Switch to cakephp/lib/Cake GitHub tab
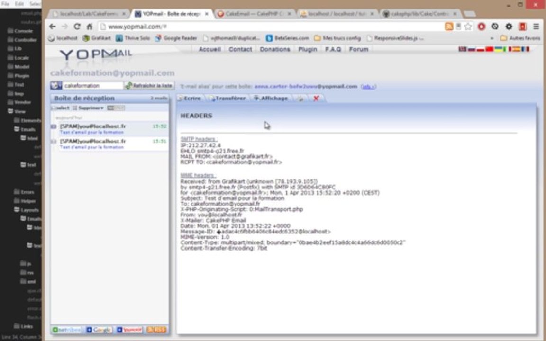Image resolution: width=546 pixels, height=341 pixels. click(420, 14)
